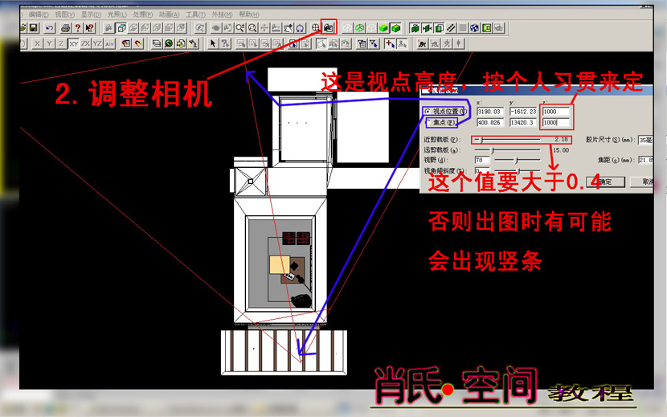Viewport: 667px width, 417px height.
Task: Open the 处理 menu
Action: click(x=142, y=15)
